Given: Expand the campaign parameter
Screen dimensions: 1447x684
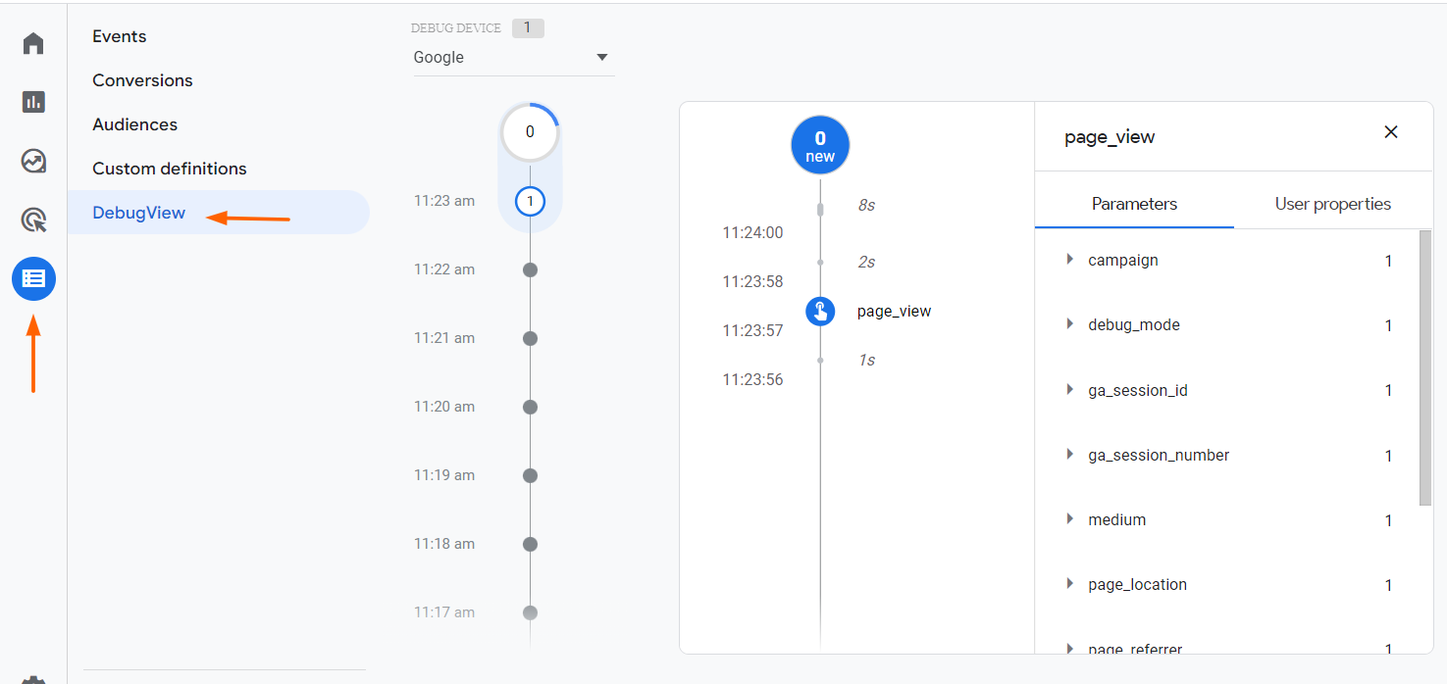Looking at the screenshot, I should 1070,260.
